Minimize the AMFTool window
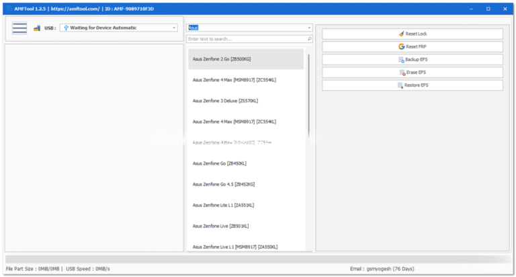 (x=471, y=9)
